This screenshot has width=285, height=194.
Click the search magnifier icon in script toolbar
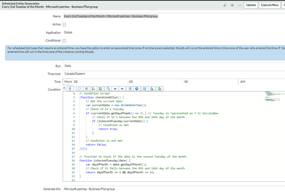click(x=108, y=89)
